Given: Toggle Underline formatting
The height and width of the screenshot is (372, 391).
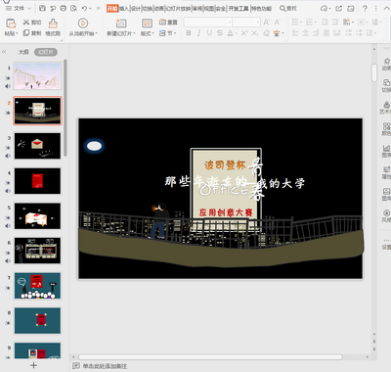Looking at the screenshot, I should pyautogui.click(x=209, y=33).
